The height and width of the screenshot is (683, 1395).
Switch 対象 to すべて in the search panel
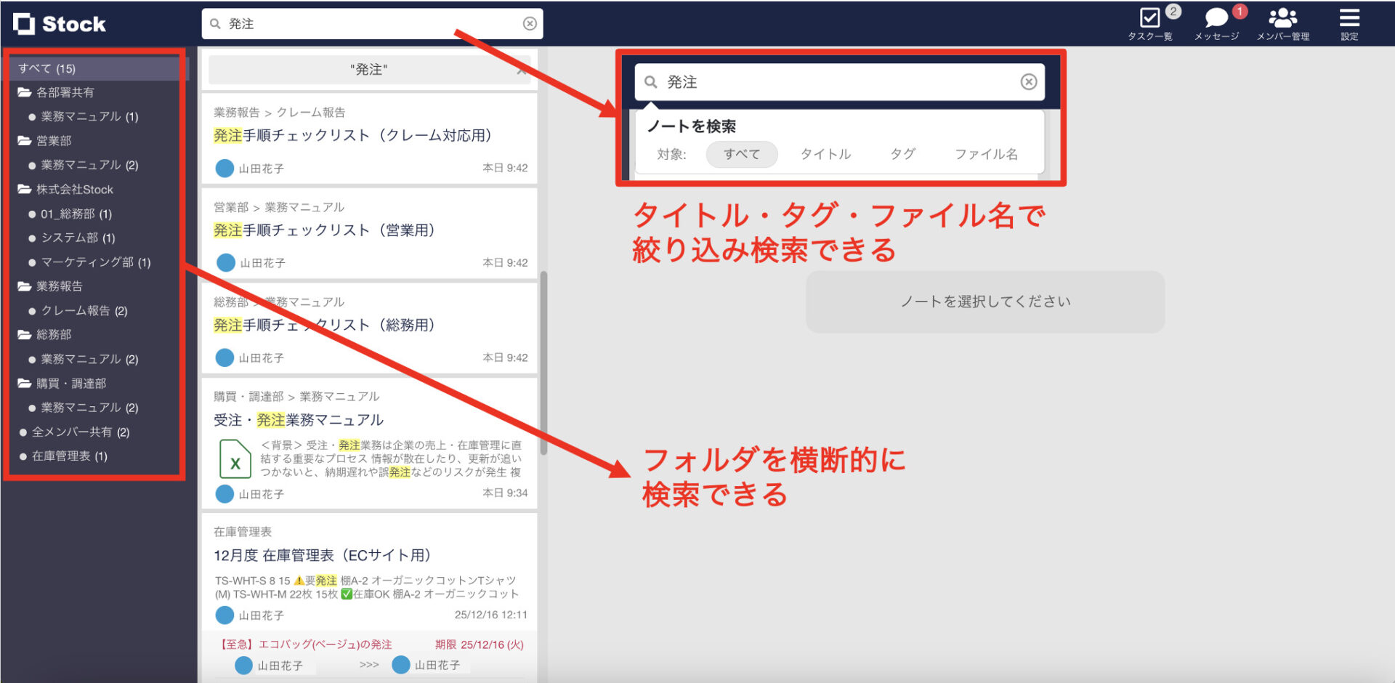point(741,154)
